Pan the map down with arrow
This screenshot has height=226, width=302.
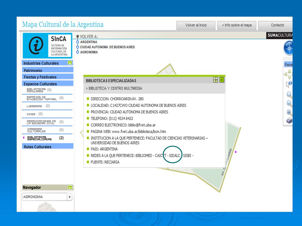click(x=289, y=77)
